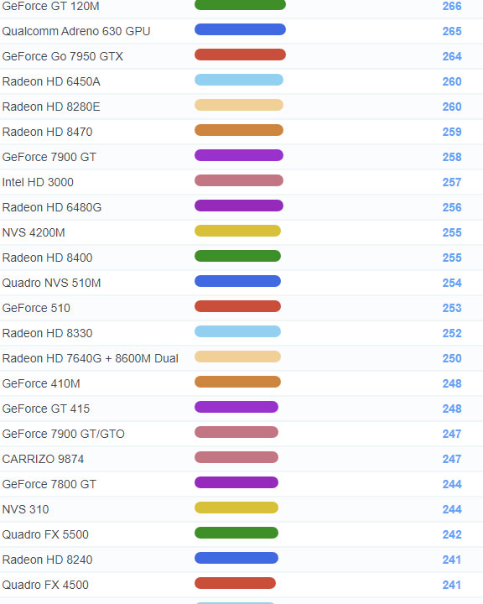
Task: Click score 253 for GeForce 510
Action: [x=452, y=308]
